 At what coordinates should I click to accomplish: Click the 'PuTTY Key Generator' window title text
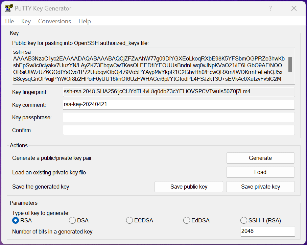pyautogui.click(x=43, y=8)
